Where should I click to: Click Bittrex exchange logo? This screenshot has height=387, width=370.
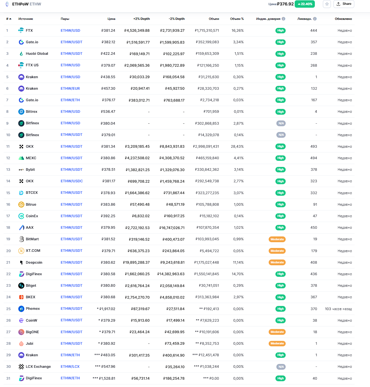click(x=21, y=111)
